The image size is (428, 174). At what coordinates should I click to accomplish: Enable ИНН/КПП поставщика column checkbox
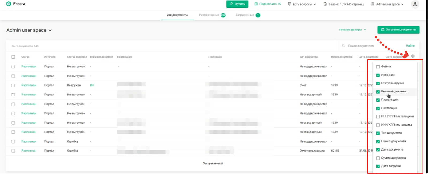378,125
